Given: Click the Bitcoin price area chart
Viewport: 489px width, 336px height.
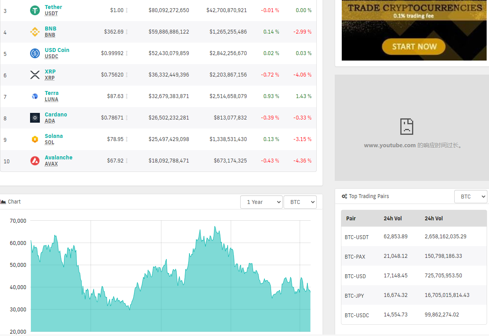Looking at the screenshot, I should (x=171, y=276).
